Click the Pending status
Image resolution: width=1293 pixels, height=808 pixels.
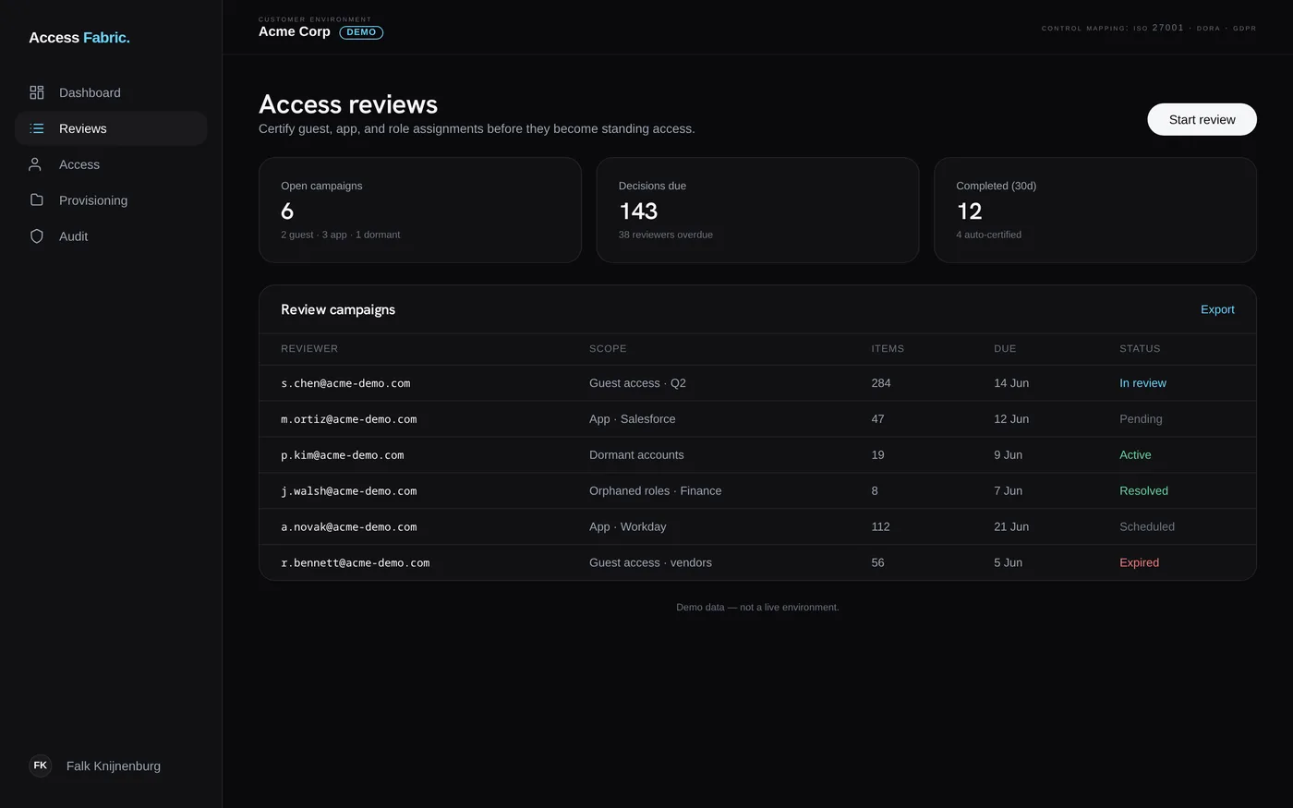coord(1141,419)
